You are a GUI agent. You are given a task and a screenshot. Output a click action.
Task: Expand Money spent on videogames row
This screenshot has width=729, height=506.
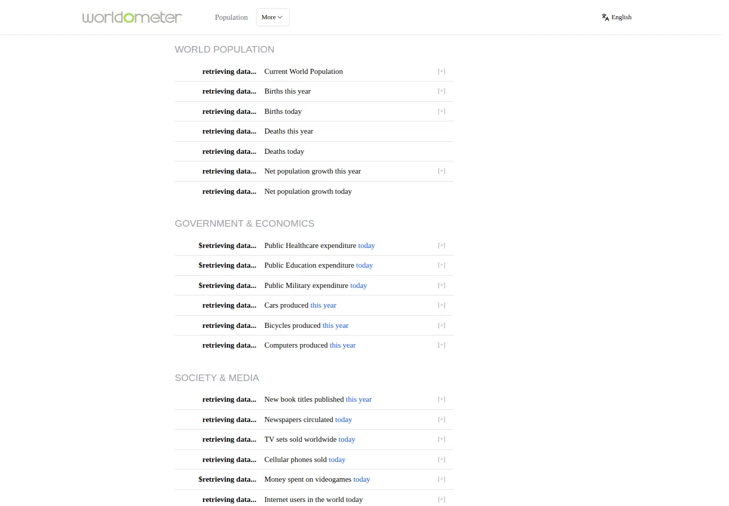click(x=441, y=479)
